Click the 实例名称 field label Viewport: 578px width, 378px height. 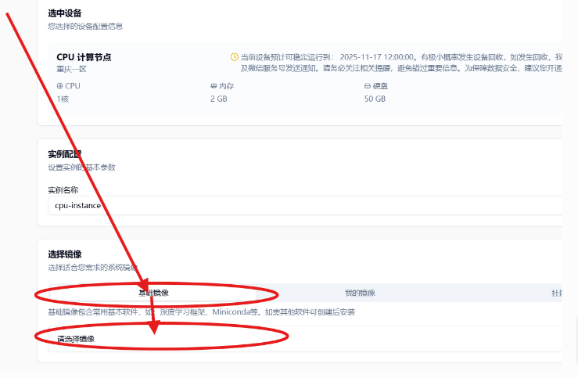pyautogui.click(x=63, y=189)
